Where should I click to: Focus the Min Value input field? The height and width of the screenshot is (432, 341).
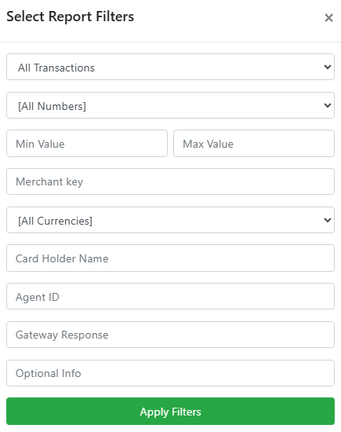coord(87,144)
